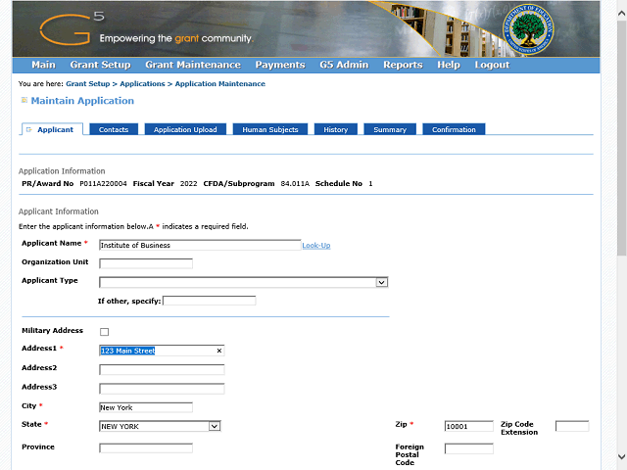Image resolution: width=627 pixels, height=470 pixels.
Task: Click the CFDA/Subprogram value 84.011A
Action: pos(295,184)
